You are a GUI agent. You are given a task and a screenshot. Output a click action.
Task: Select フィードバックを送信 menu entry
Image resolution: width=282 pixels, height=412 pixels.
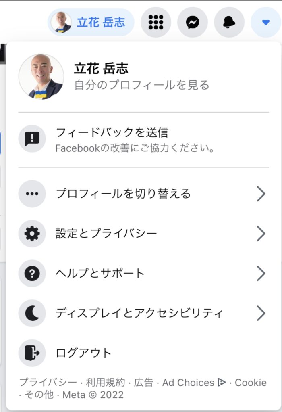[x=143, y=139]
